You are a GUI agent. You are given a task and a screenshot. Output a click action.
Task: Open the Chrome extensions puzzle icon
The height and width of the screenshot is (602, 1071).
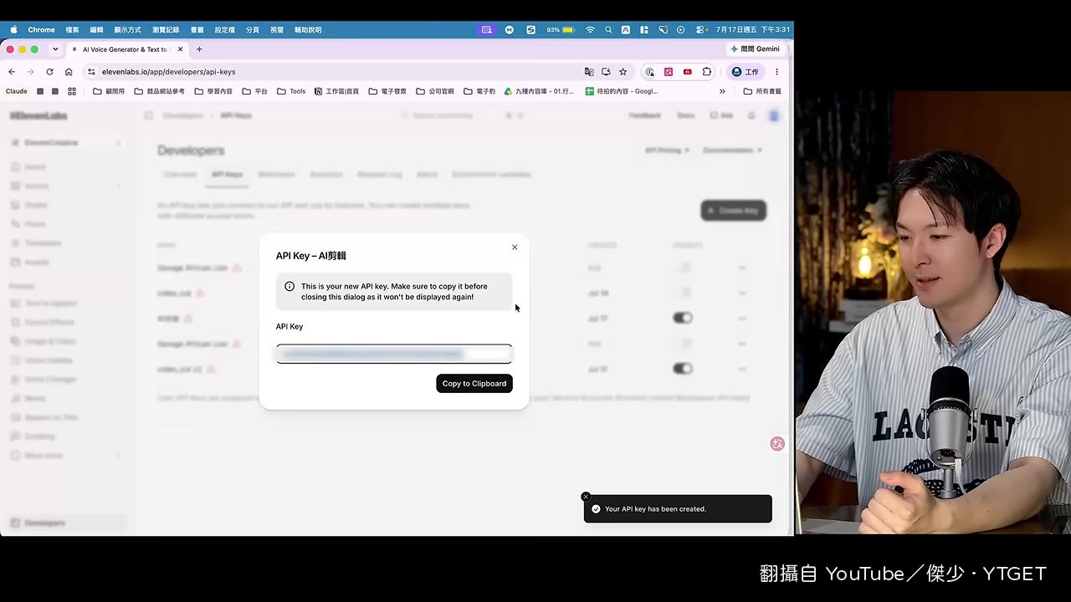point(707,72)
